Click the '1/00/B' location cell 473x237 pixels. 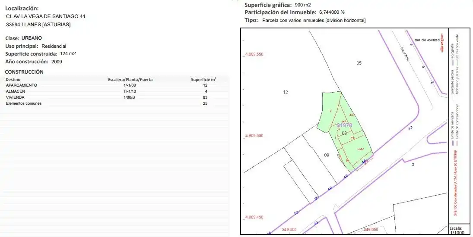[x=129, y=97]
